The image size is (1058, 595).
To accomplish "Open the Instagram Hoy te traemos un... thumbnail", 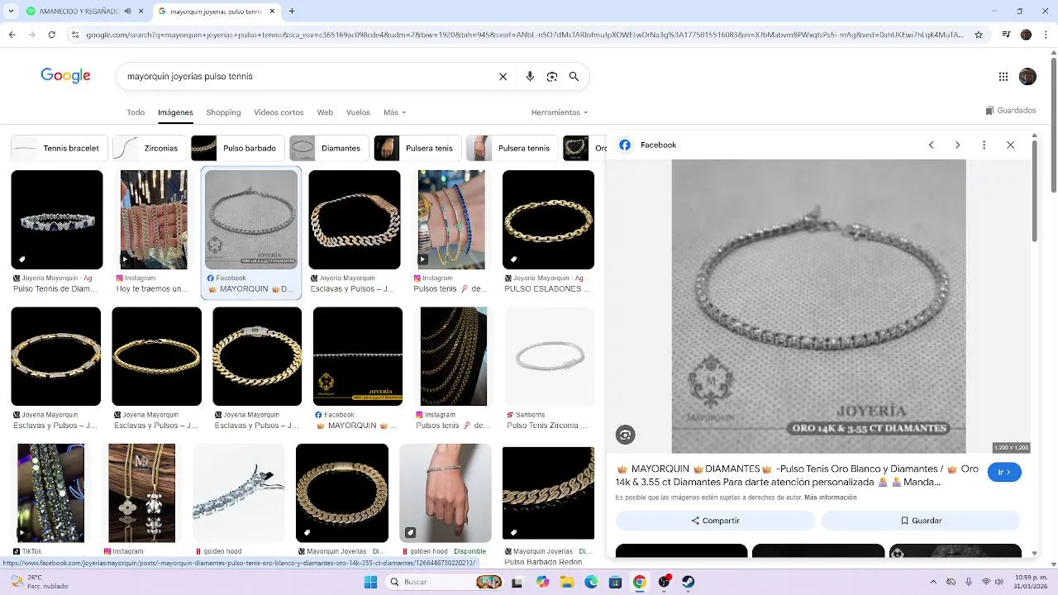I will click(154, 220).
